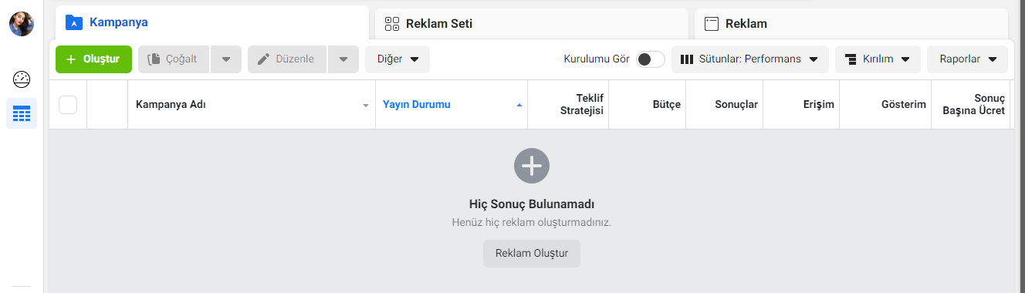The width and height of the screenshot is (1025, 293).
Task: Select the campaigns table grid icon
Action: click(22, 114)
